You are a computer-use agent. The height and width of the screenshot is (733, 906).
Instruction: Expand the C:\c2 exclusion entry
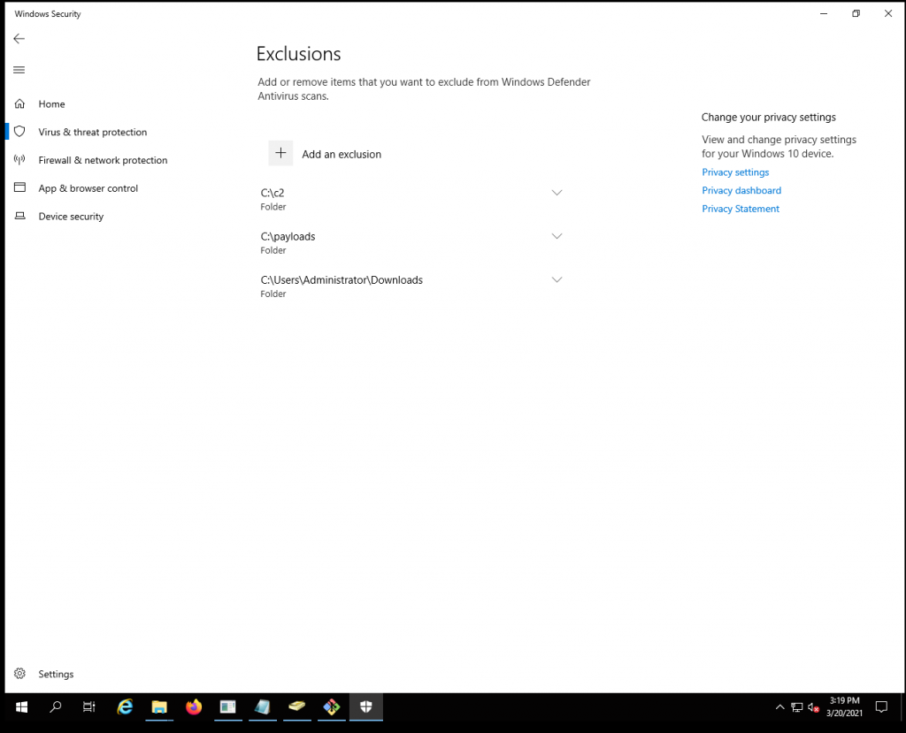coord(557,192)
